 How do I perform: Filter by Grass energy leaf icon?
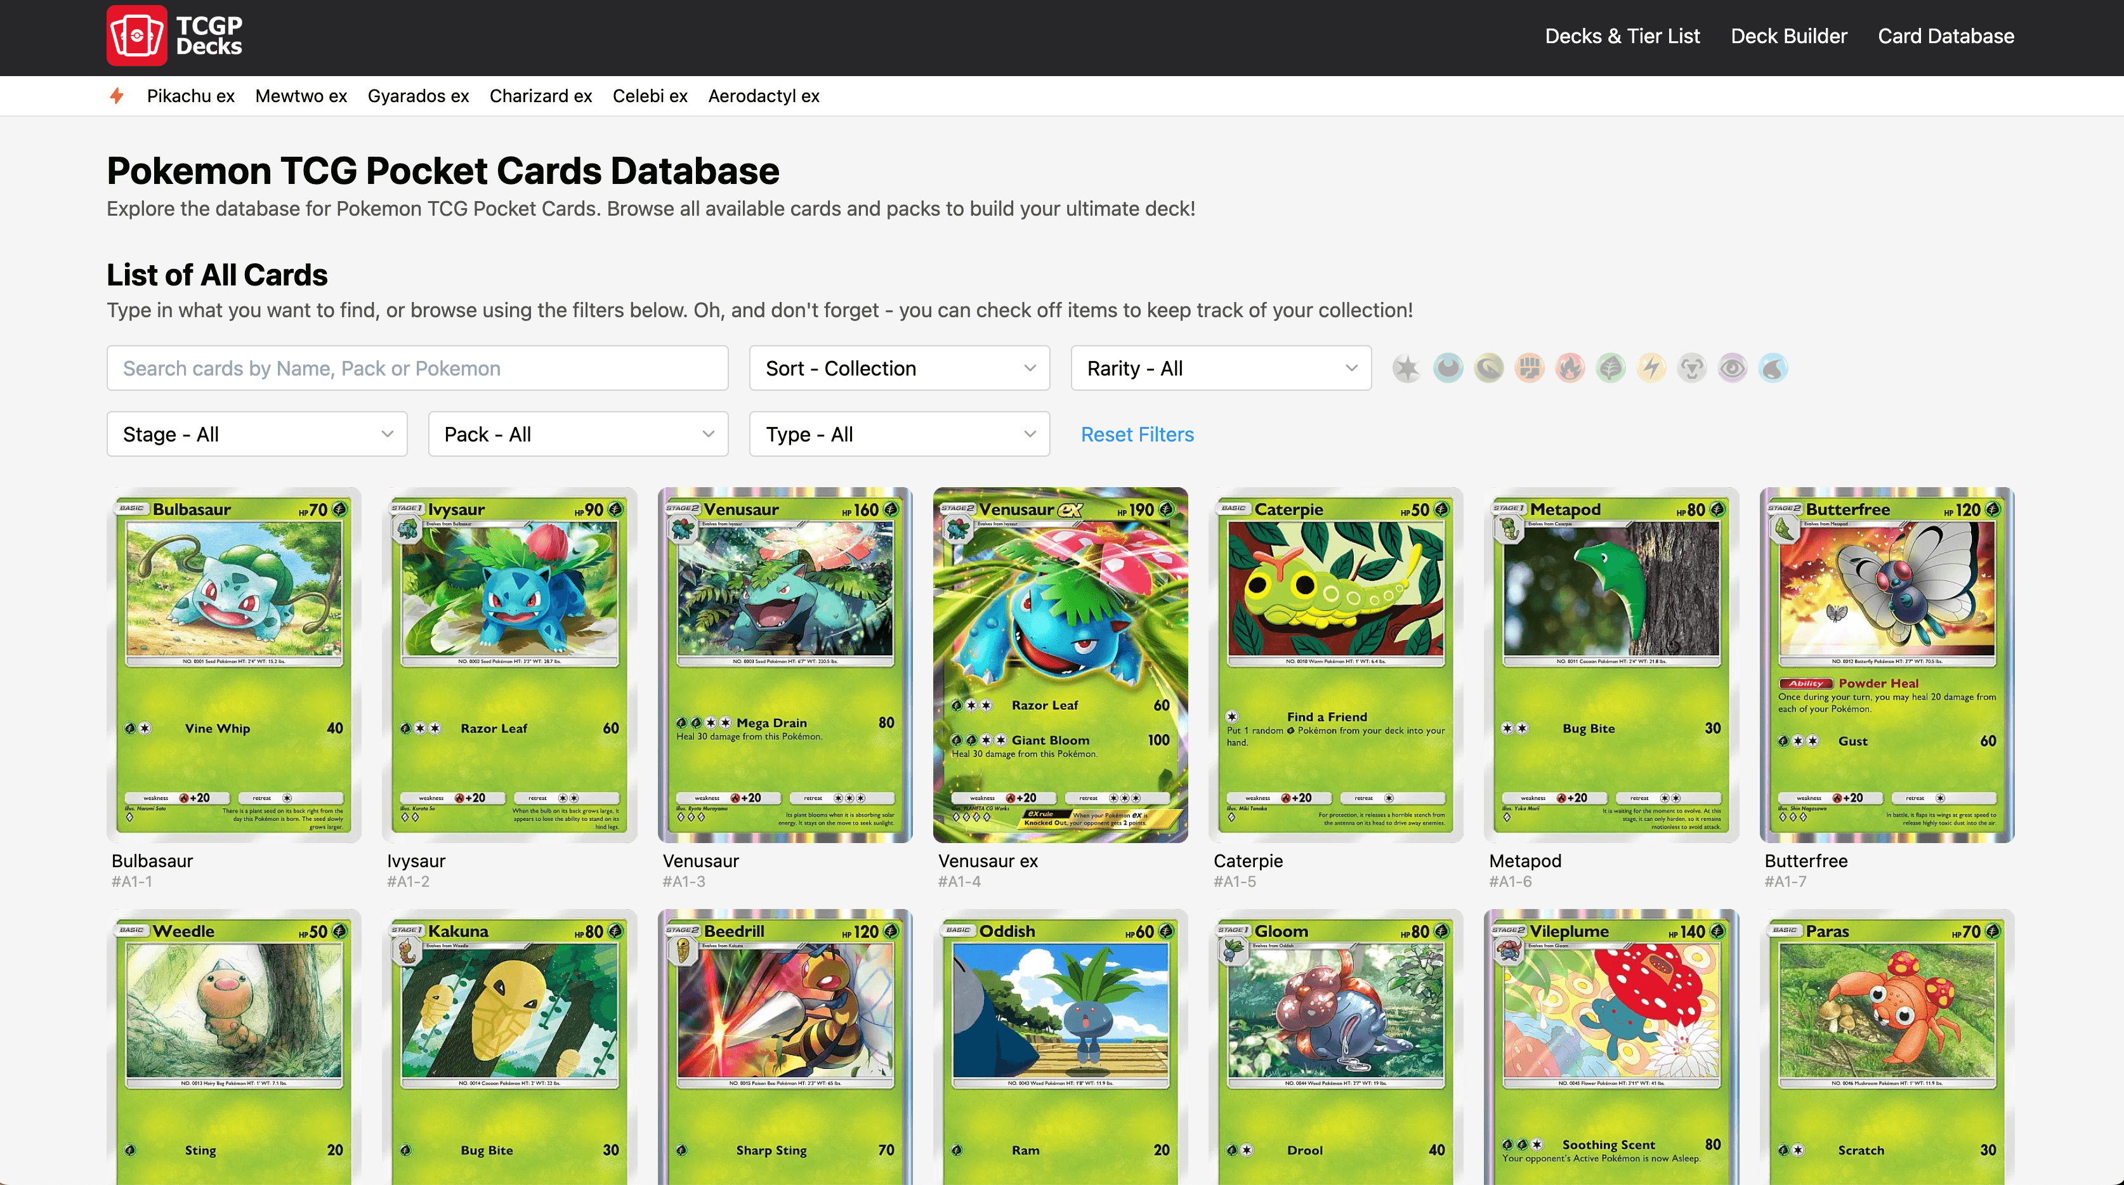tap(1610, 368)
